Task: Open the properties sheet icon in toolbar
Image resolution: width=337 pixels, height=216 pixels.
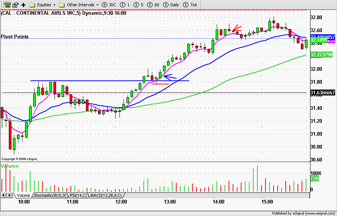Action: tap(15, 5)
